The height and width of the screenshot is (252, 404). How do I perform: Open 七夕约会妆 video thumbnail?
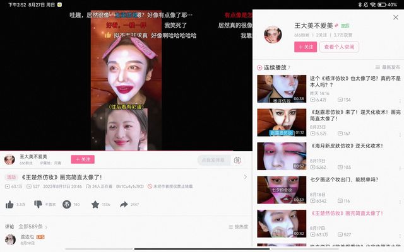pyautogui.click(x=282, y=190)
